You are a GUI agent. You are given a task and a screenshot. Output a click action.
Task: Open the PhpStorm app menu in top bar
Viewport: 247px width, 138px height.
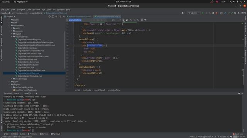pyautogui.click(x=20, y=2)
